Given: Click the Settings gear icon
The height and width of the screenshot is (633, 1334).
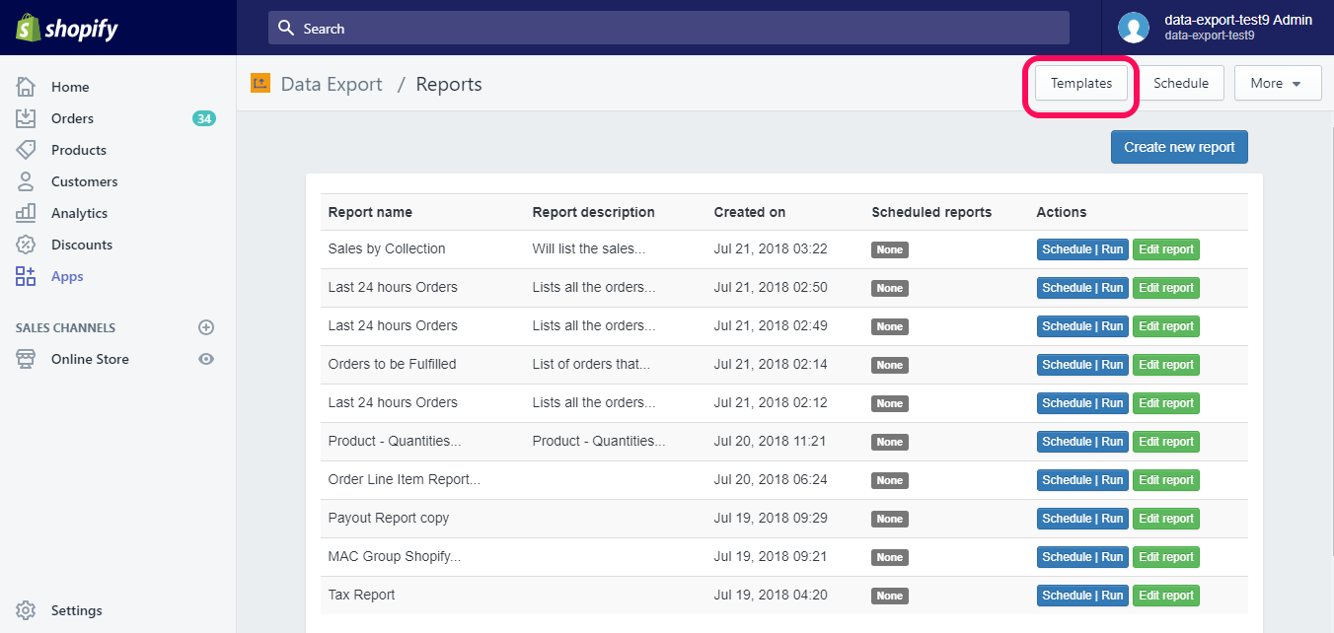Looking at the screenshot, I should pyautogui.click(x=26, y=610).
